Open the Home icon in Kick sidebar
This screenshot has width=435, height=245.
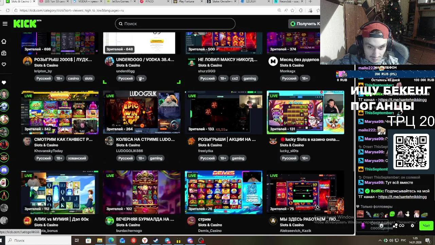pos(4,42)
